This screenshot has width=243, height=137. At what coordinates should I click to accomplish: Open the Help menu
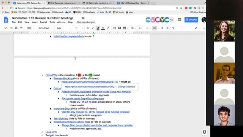[x=70, y=22]
